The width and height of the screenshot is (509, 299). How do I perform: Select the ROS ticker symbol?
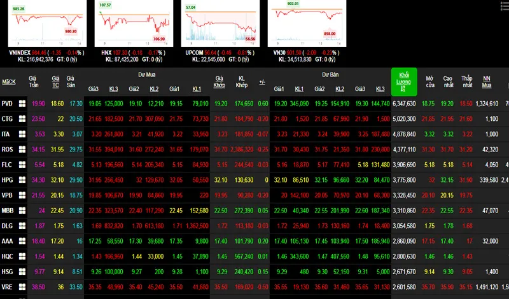[x=7, y=149]
